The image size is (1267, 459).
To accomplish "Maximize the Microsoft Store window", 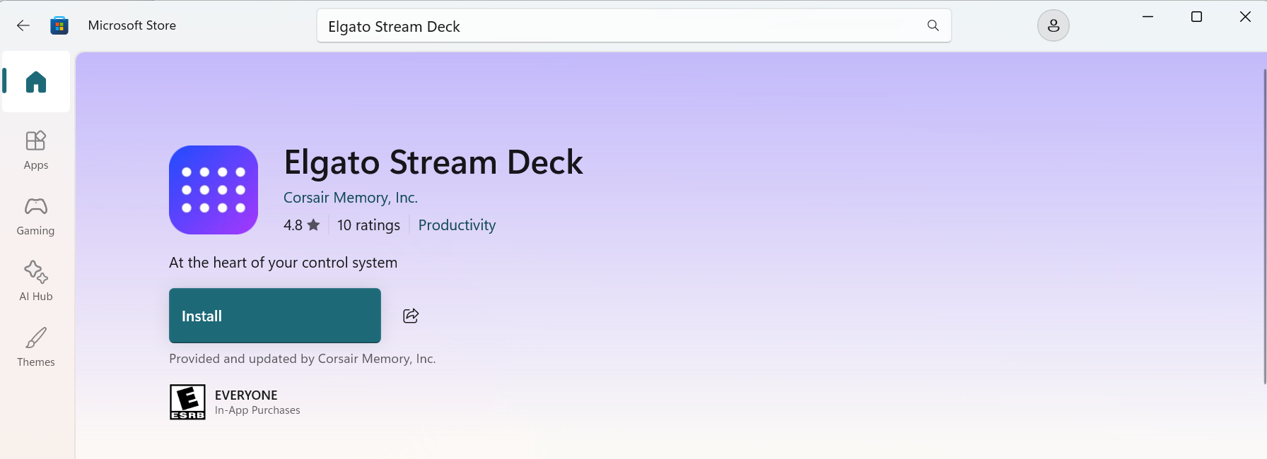I will point(1196,17).
